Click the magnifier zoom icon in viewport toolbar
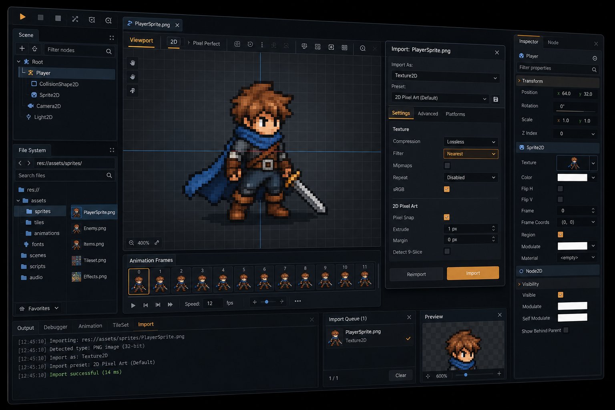Screen dimensions: 615x410 coord(362,48)
